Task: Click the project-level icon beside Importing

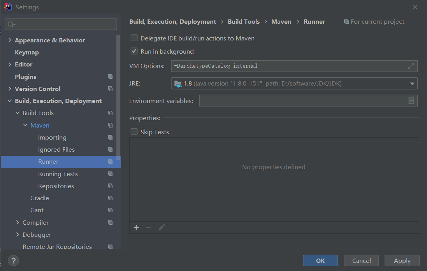Action: tap(110, 137)
